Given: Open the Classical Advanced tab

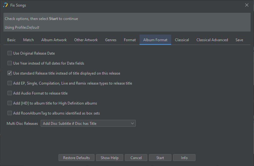Looking at the screenshot, I should tap(212, 40).
